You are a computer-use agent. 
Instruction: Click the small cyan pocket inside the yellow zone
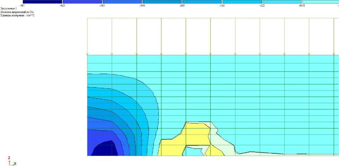(x=194, y=151)
